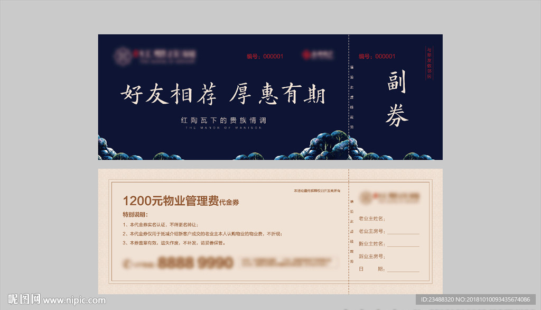Click the subtitle 红陶瓦下的贵族情调

224,120
